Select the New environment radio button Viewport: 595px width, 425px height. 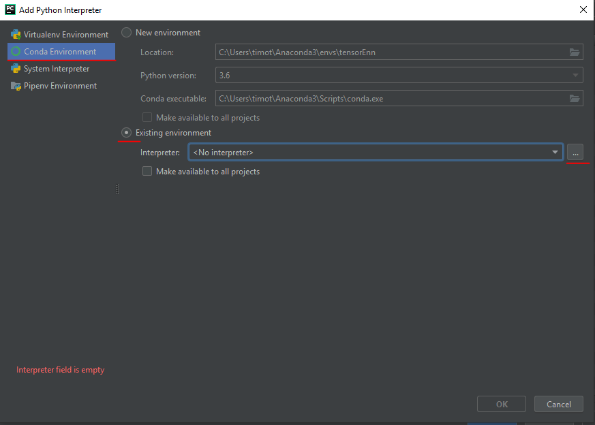[126, 33]
